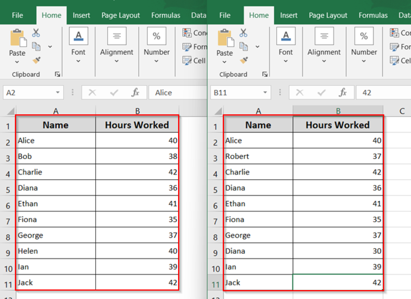Open the Paste options dropdown arrow
411x299 pixels.
coord(17,62)
